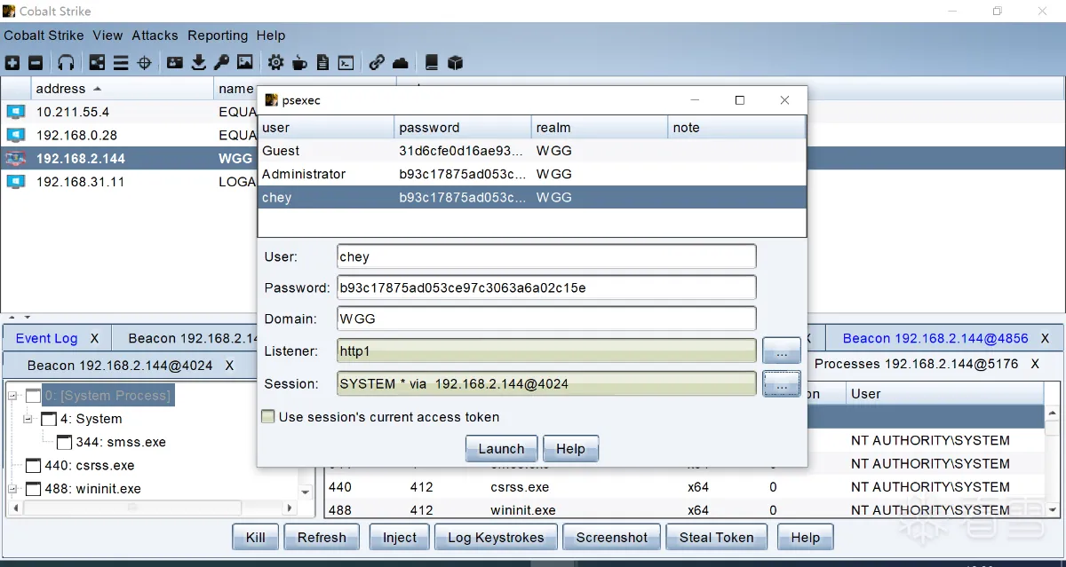Switch to Beacon 192.168.2.144@4856 tab

935,338
